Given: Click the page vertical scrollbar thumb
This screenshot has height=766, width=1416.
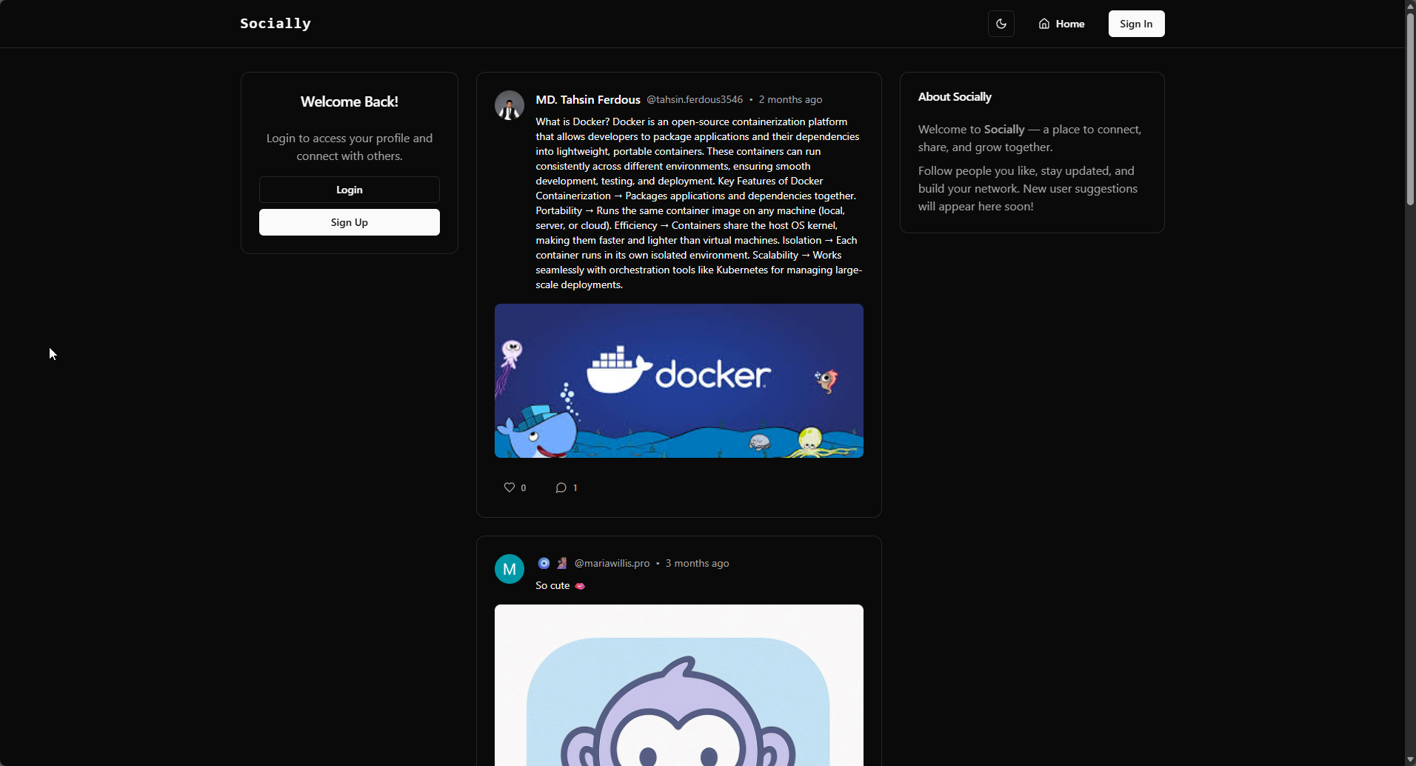Looking at the screenshot, I should pyautogui.click(x=1410, y=109).
